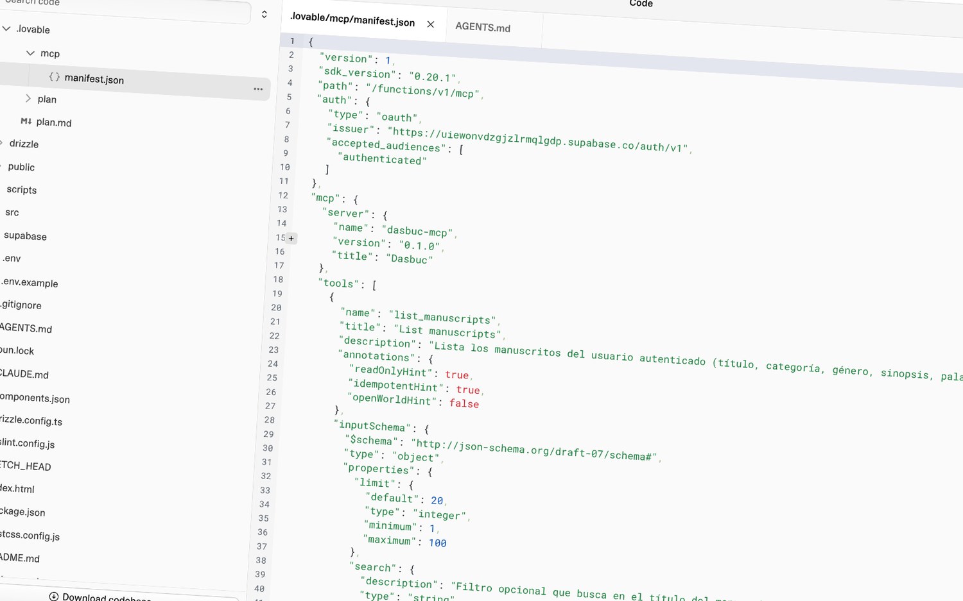
Task: Click line number 1 in the gutter
Action: pos(292,40)
